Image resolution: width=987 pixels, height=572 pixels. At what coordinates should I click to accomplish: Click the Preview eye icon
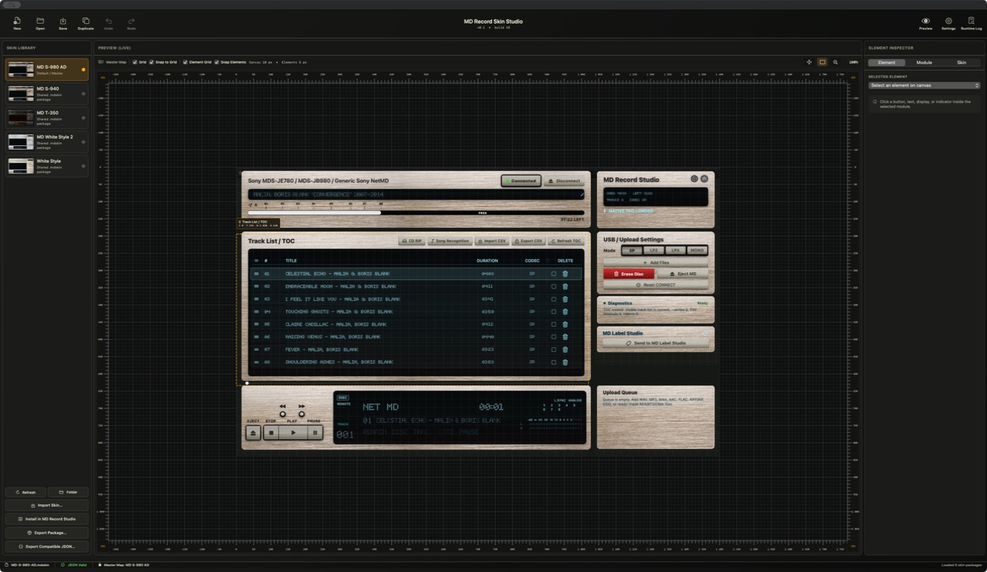925,21
